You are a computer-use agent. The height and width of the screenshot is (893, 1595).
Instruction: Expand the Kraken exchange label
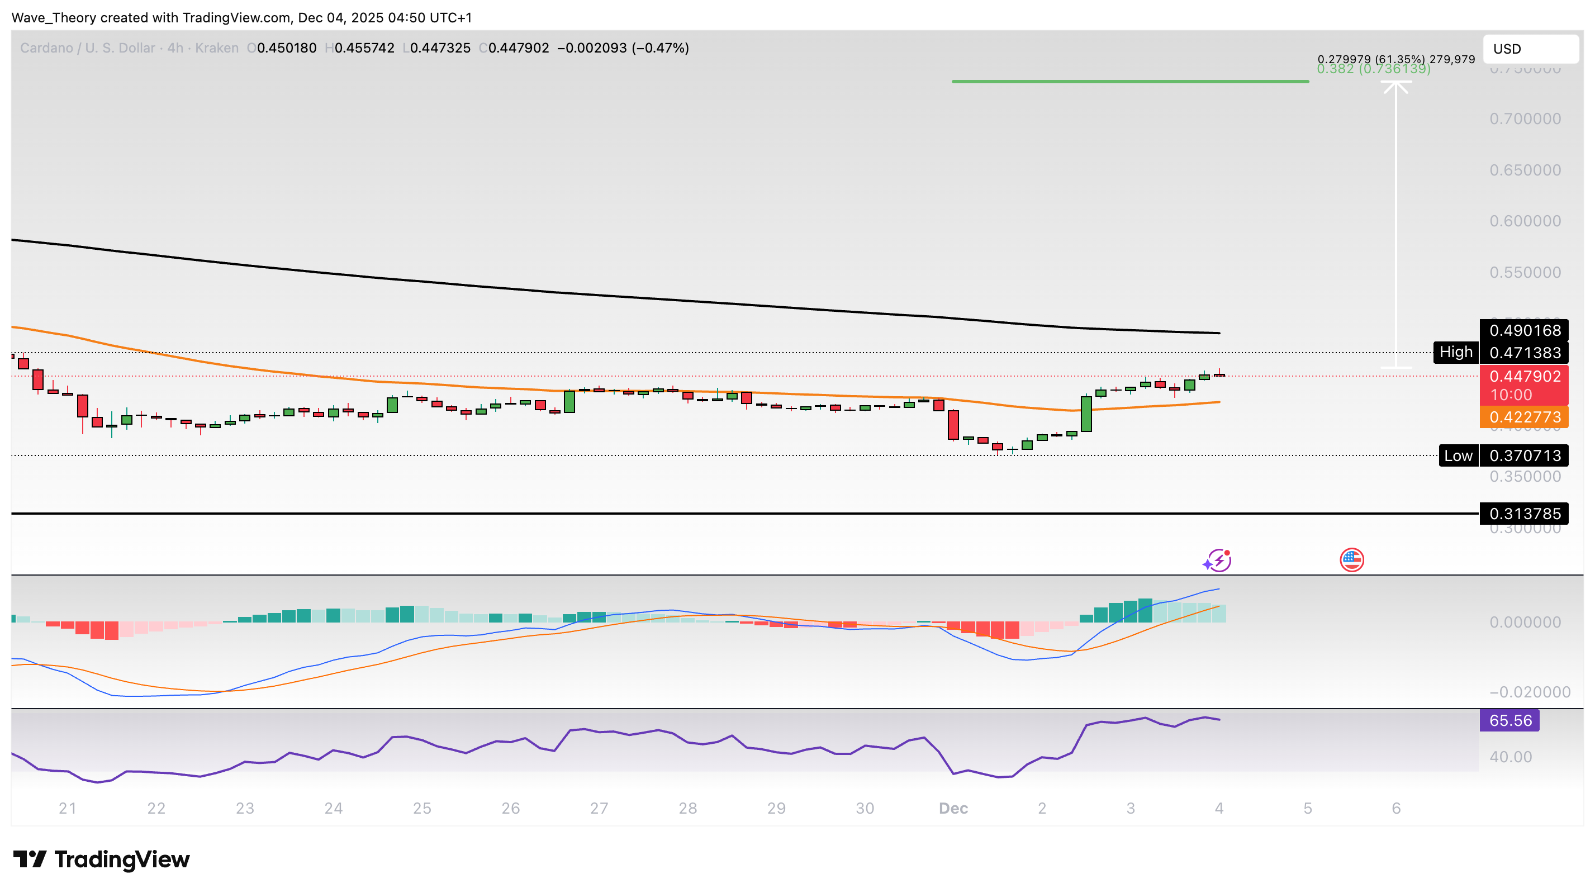click(217, 47)
